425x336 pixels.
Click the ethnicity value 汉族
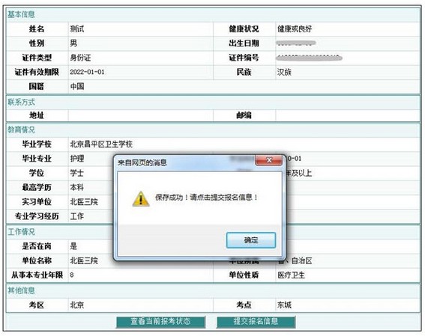284,72
